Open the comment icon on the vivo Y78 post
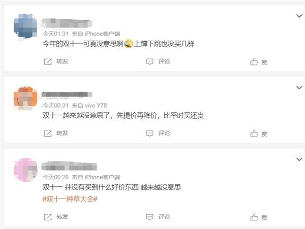305x229 pixels. click(149, 134)
